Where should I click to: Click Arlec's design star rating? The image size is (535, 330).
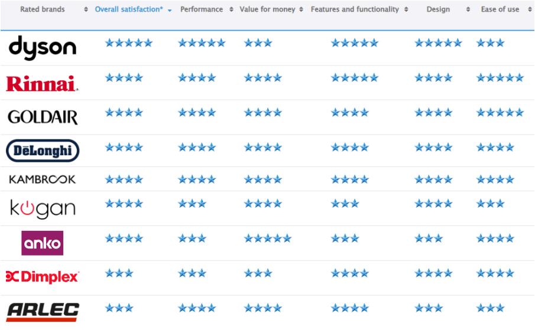click(x=429, y=308)
